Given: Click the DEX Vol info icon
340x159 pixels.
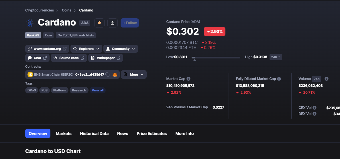Looking at the screenshot, I should click(x=315, y=114).
